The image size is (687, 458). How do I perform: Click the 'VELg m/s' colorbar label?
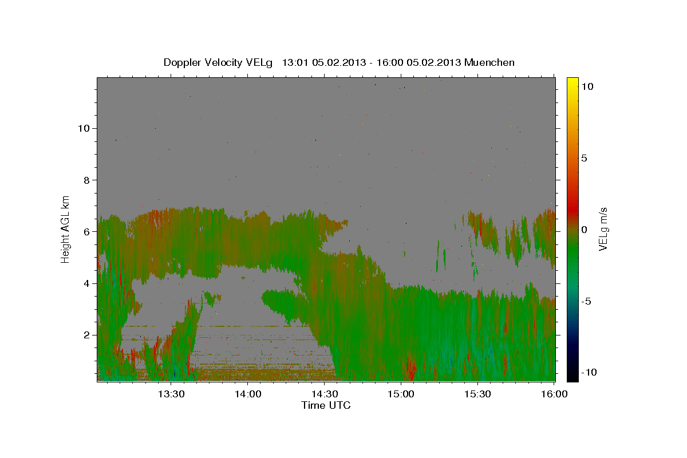tap(603, 229)
